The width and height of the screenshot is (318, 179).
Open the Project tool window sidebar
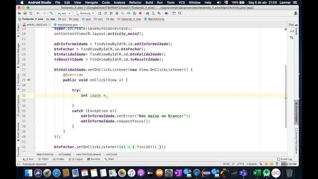[18, 31]
